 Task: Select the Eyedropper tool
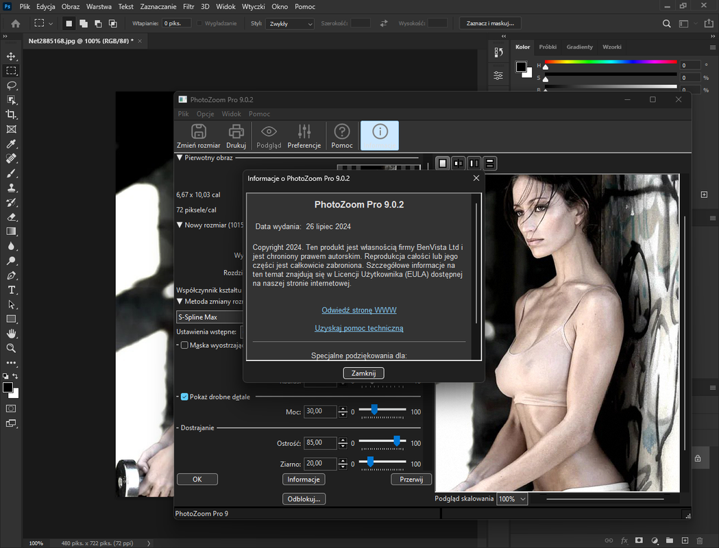click(x=11, y=144)
